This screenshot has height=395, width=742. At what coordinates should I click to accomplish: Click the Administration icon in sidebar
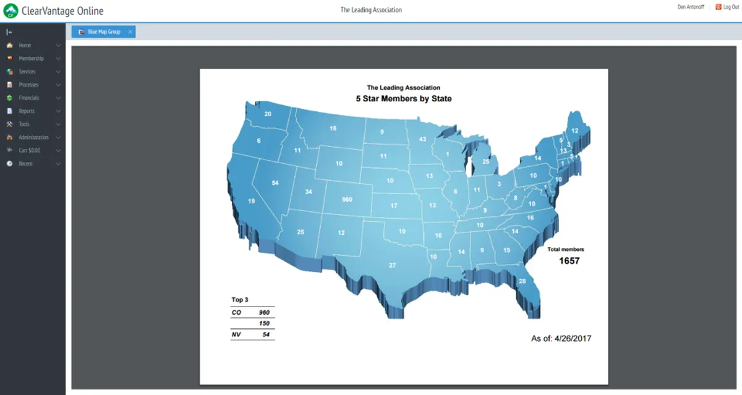pos(9,137)
